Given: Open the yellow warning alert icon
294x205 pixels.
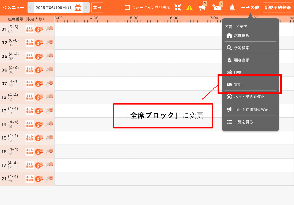Looking at the screenshot, I should [x=189, y=8].
